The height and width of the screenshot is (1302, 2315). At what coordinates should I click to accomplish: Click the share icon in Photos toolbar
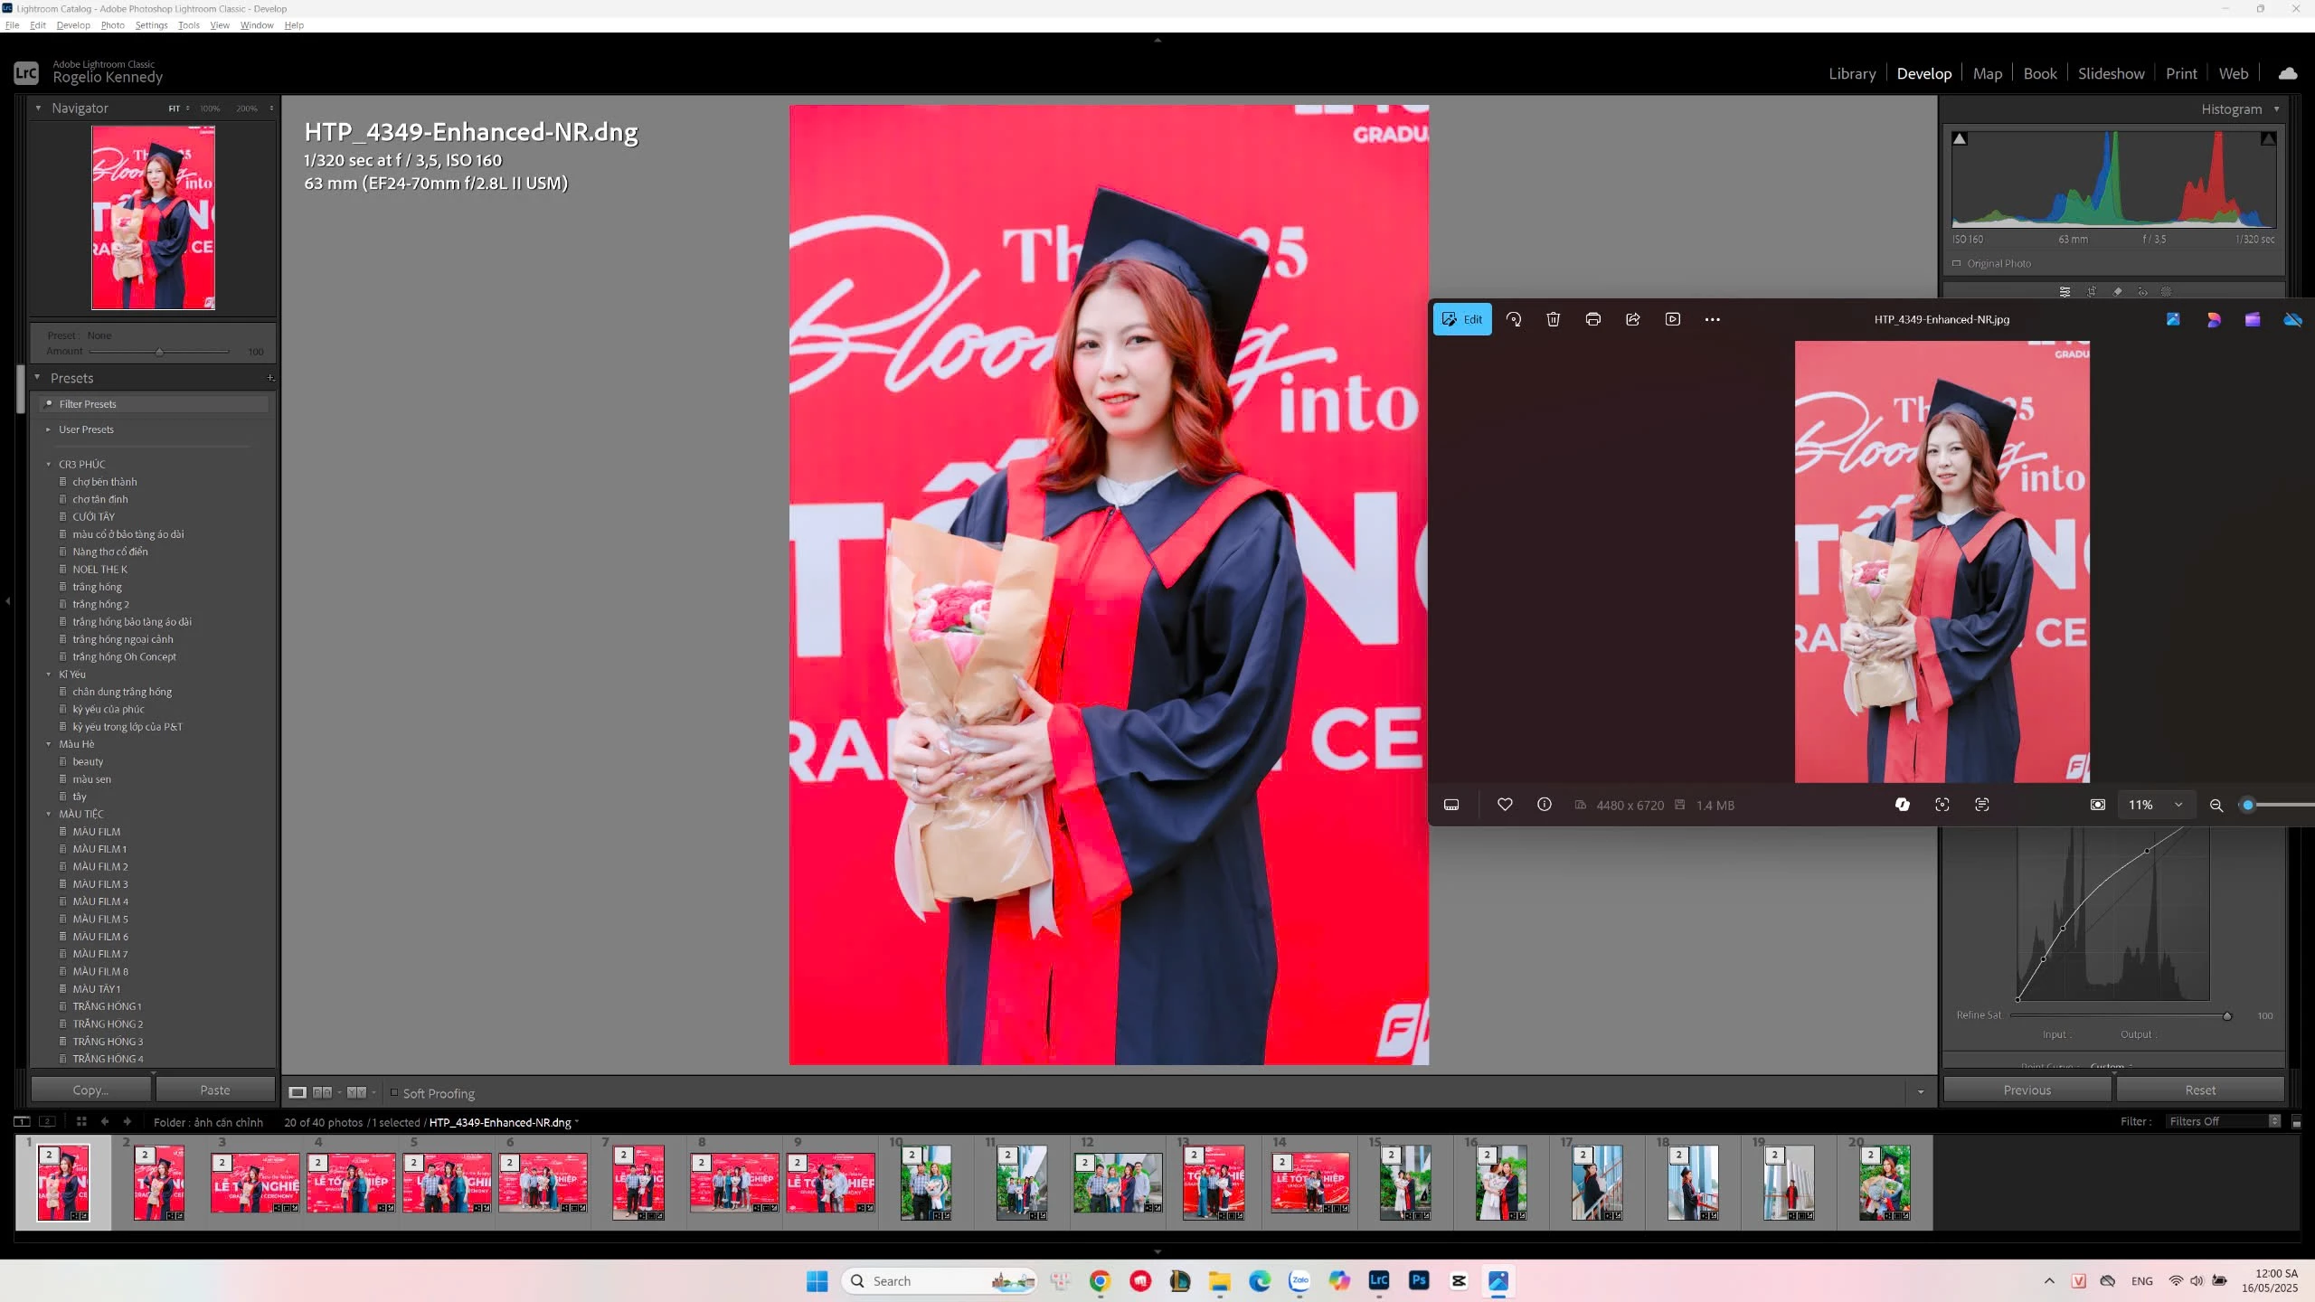[1632, 319]
